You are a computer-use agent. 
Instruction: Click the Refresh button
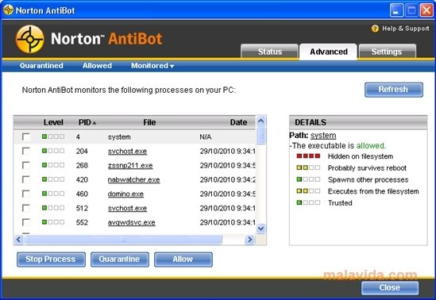tap(393, 90)
